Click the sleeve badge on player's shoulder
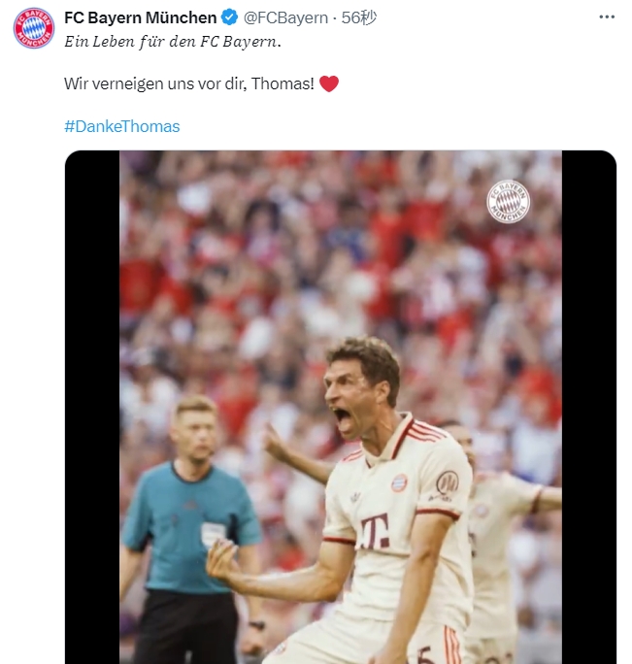Screen dimensions: 632x664 coord(447,482)
